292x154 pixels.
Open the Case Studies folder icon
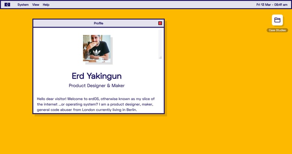(x=277, y=20)
